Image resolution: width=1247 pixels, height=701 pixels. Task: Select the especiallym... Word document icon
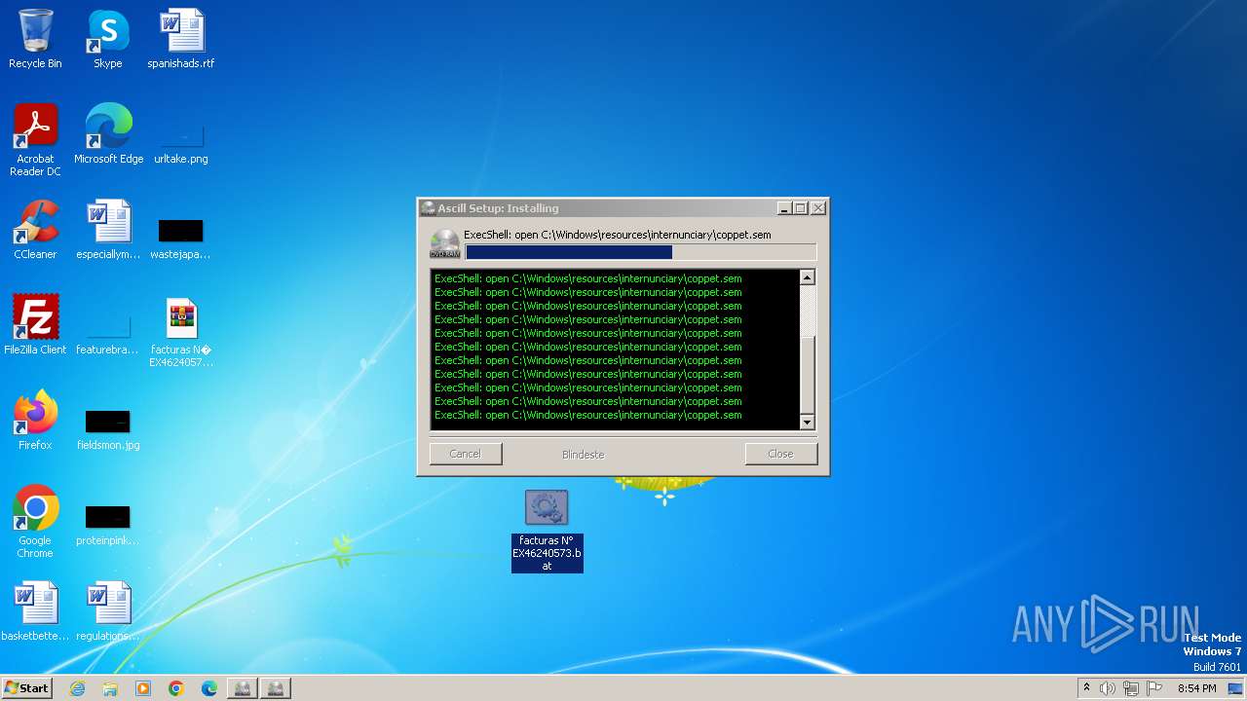coord(108,230)
